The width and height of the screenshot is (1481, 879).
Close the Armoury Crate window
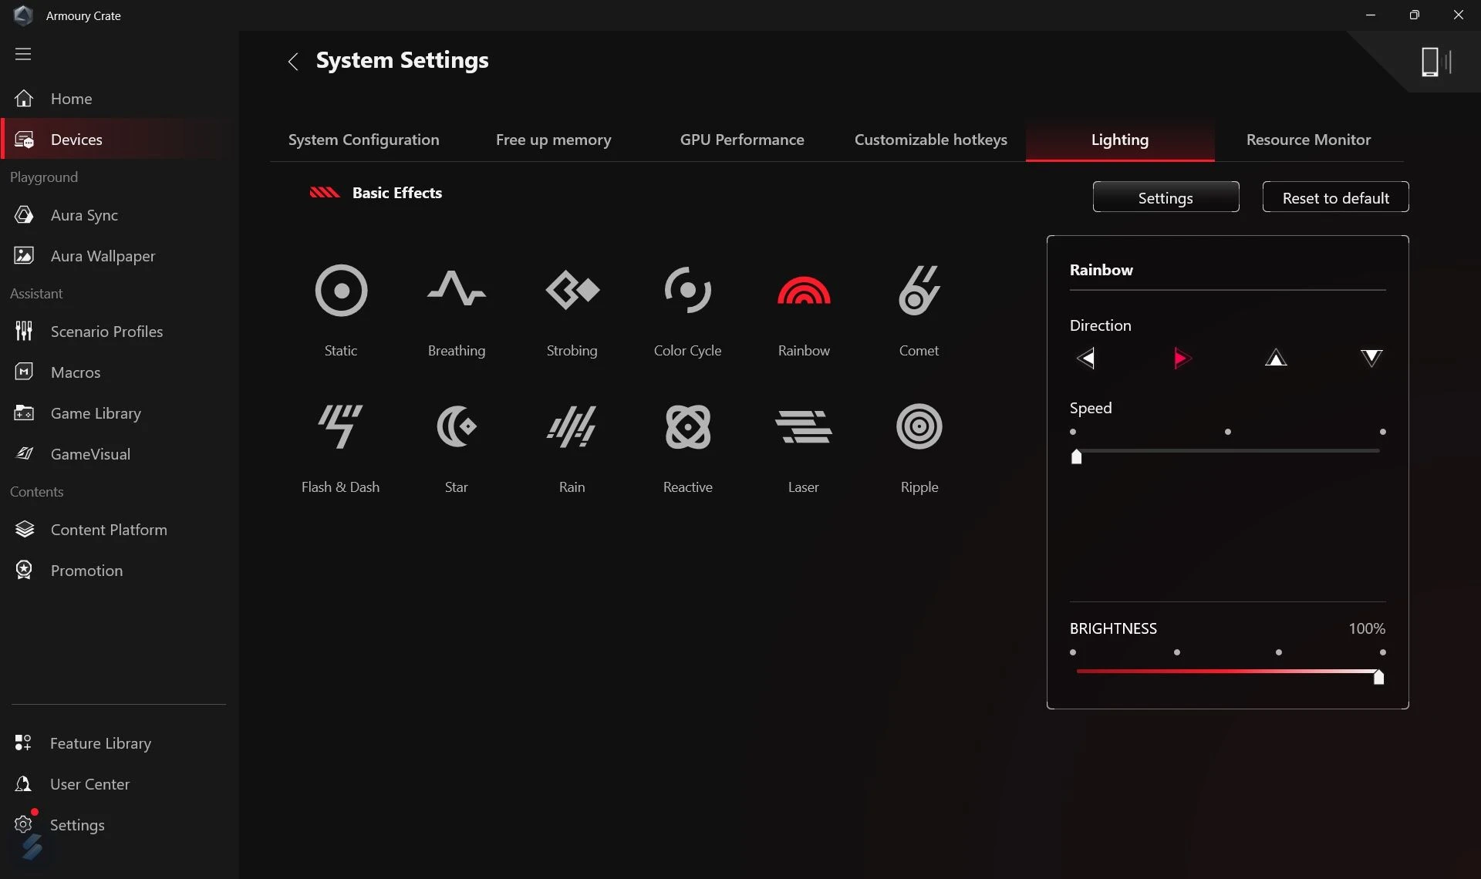(1459, 15)
